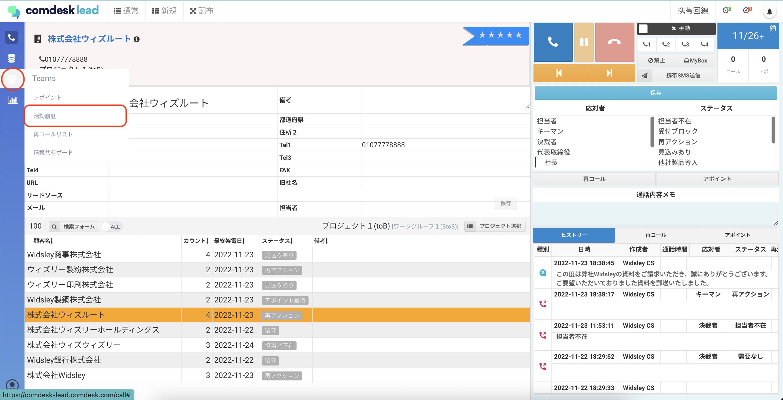Screen dimensions: 783x400
Task: Switch to the 再コール history tab
Action: pos(655,235)
